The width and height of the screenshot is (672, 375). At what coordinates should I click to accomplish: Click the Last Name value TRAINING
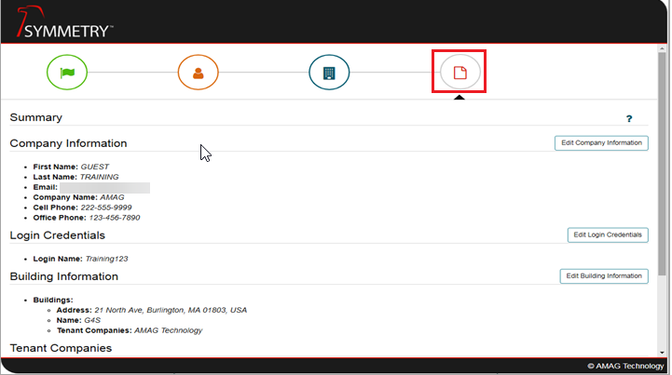pyautogui.click(x=100, y=177)
